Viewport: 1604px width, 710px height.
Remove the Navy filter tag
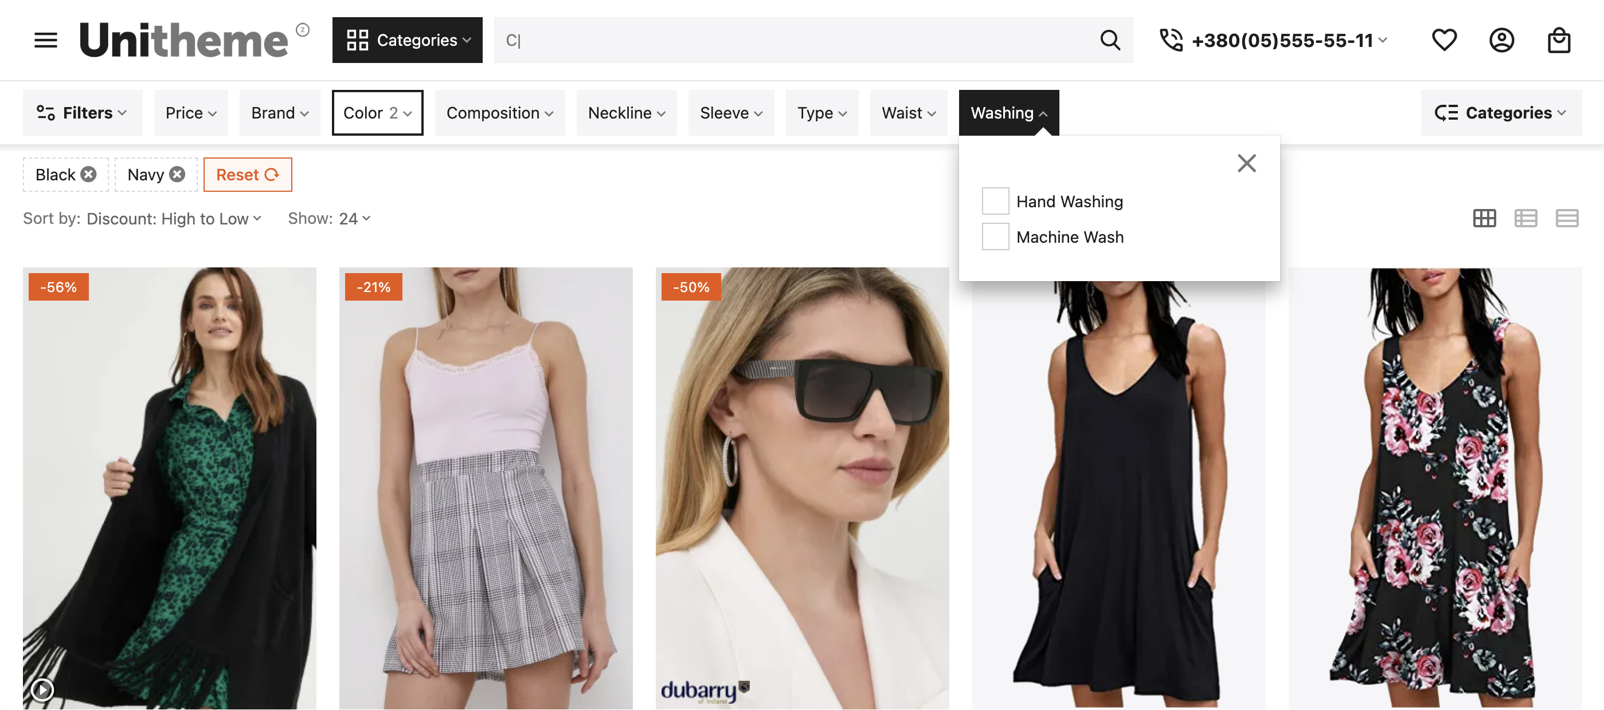tap(178, 174)
